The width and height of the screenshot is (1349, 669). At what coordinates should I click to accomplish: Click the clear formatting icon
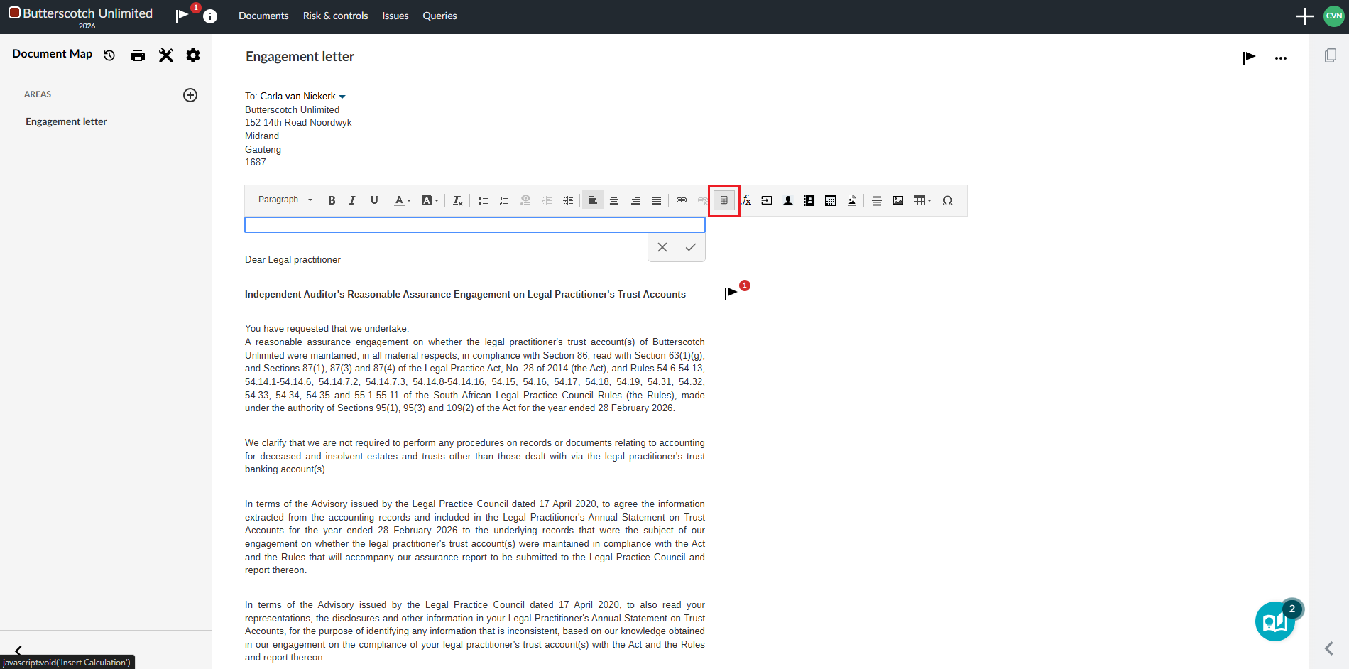(458, 200)
